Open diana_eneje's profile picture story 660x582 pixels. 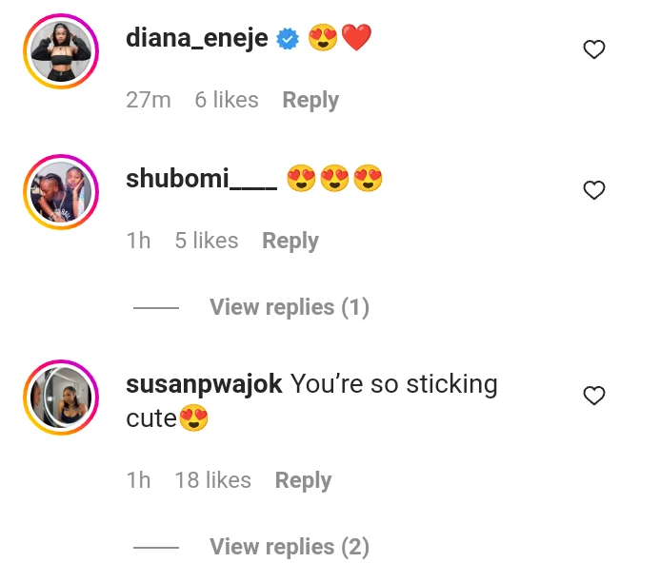coord(61,51)
